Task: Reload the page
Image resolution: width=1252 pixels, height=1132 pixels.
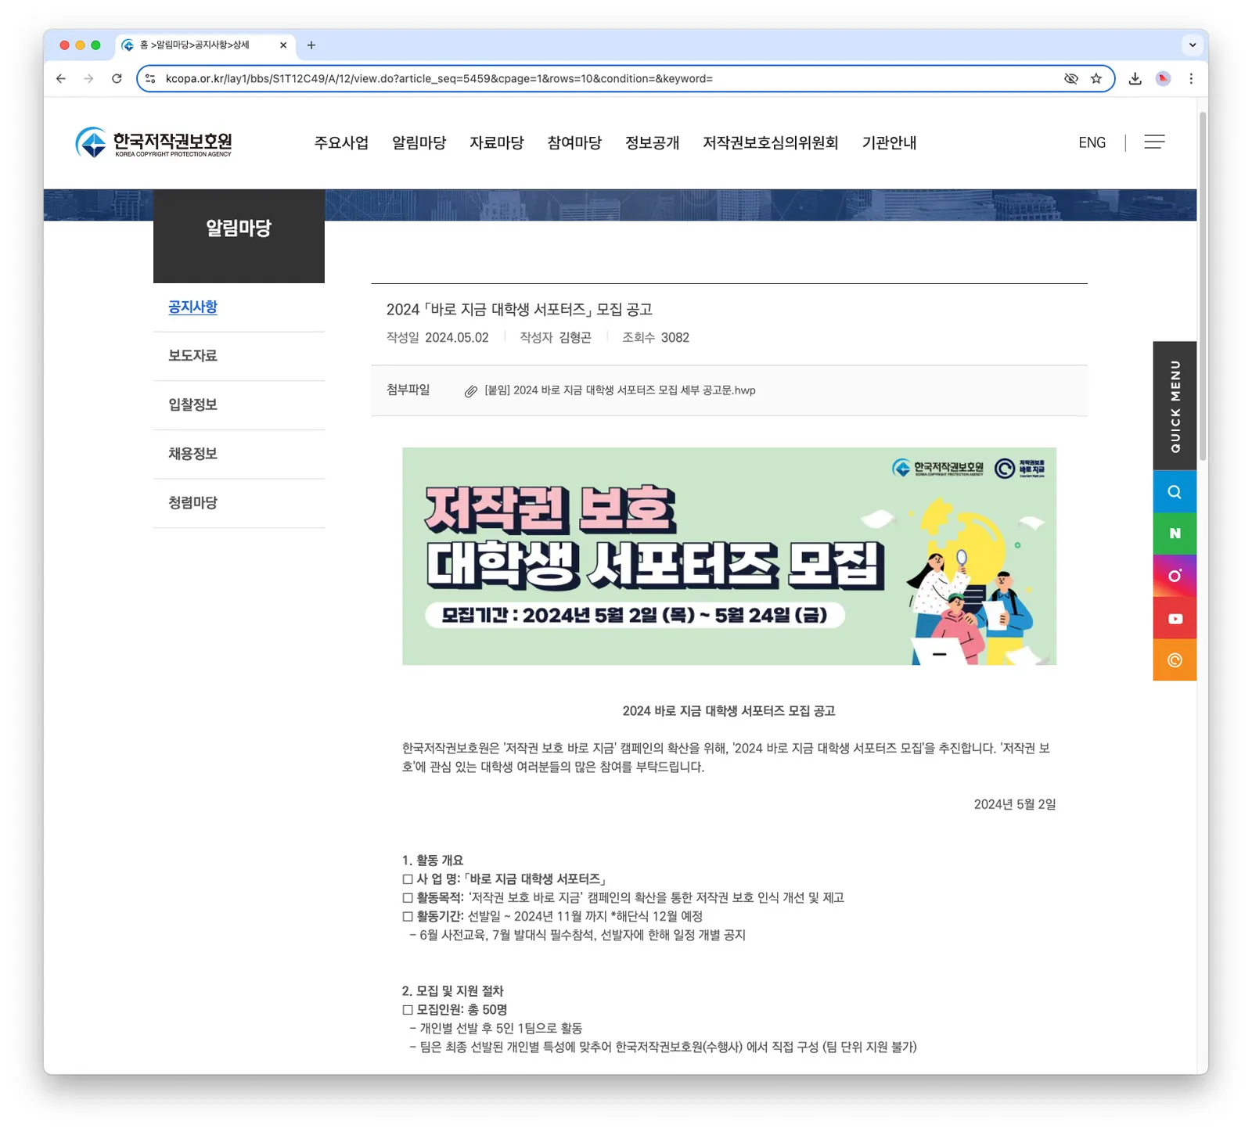Action: [x=117, y=78]
